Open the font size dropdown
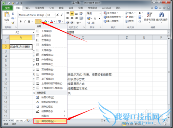Image resolution: width=173 pixels, height=128 pixels. point(54,15)
